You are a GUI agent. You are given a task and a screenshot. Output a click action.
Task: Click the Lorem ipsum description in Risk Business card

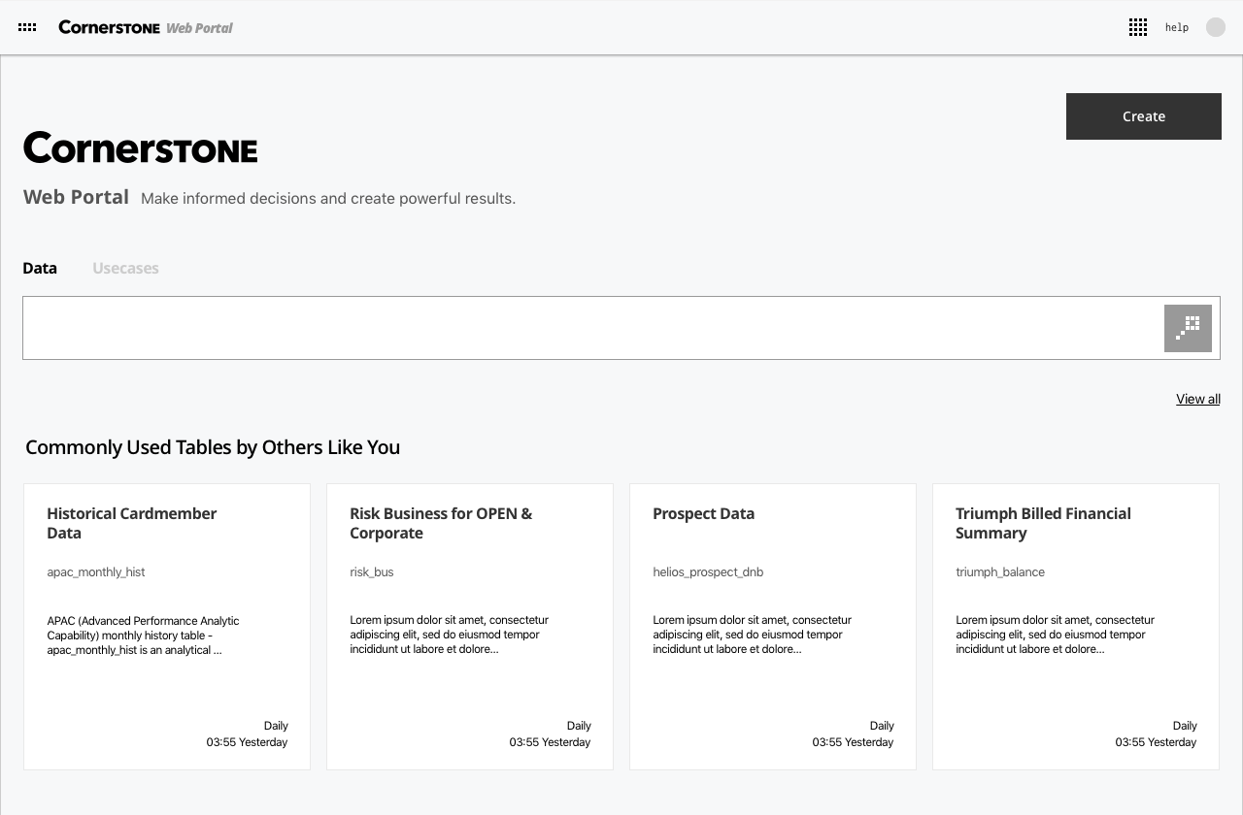[449, 635]
